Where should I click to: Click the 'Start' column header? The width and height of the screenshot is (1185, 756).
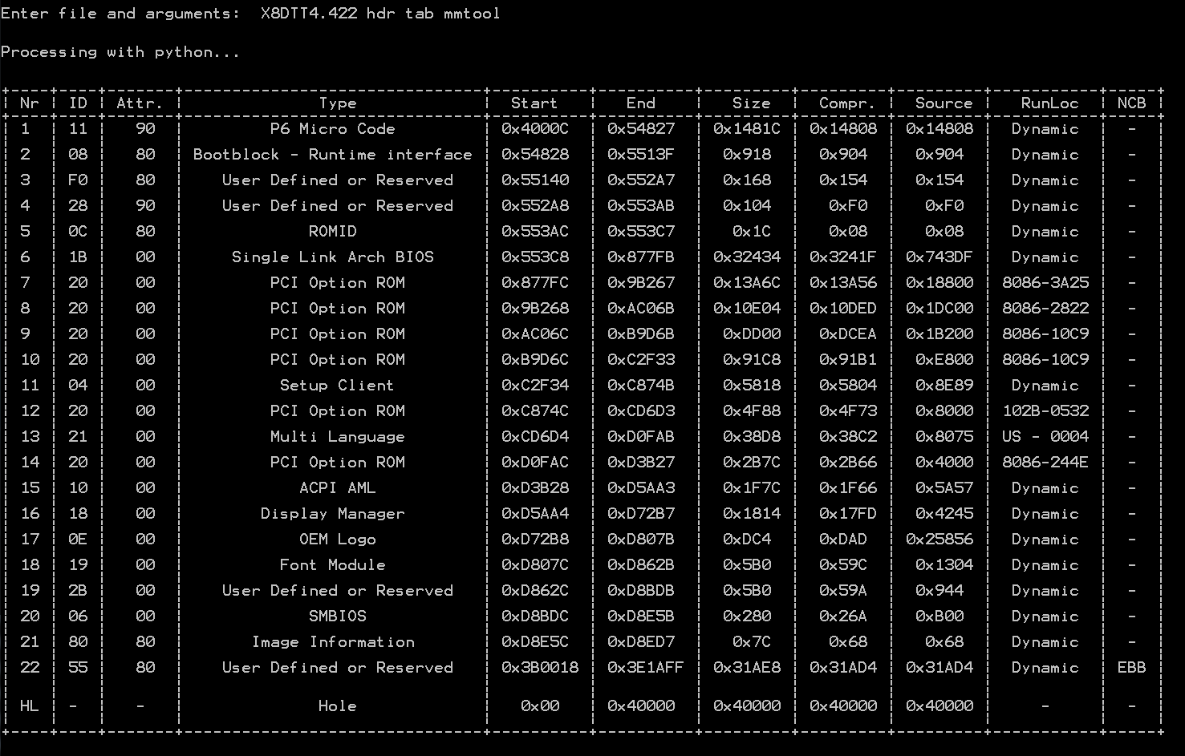click(x=534, y=103)
